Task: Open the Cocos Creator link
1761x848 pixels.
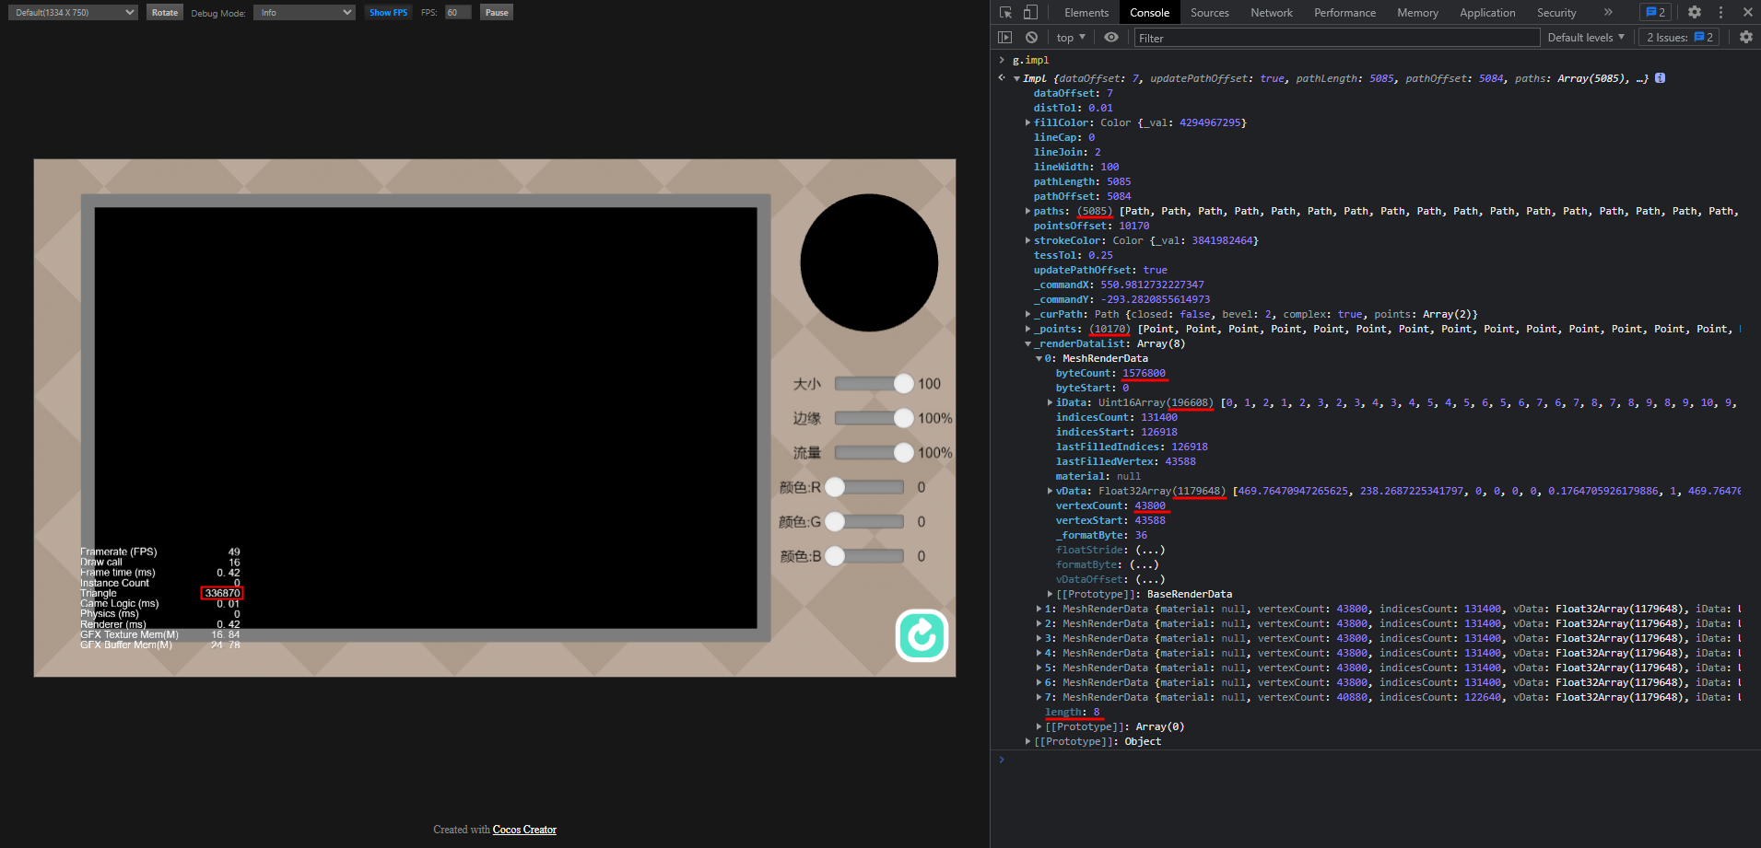Action: [524, 830]
